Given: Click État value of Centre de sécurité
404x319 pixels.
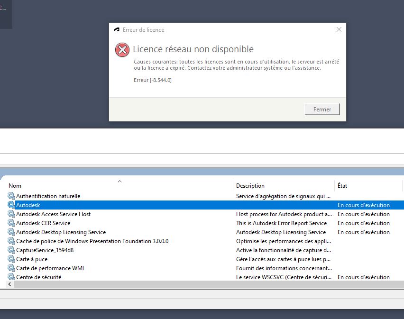Looking at the screenshot, I should click(x=364, y=277).
